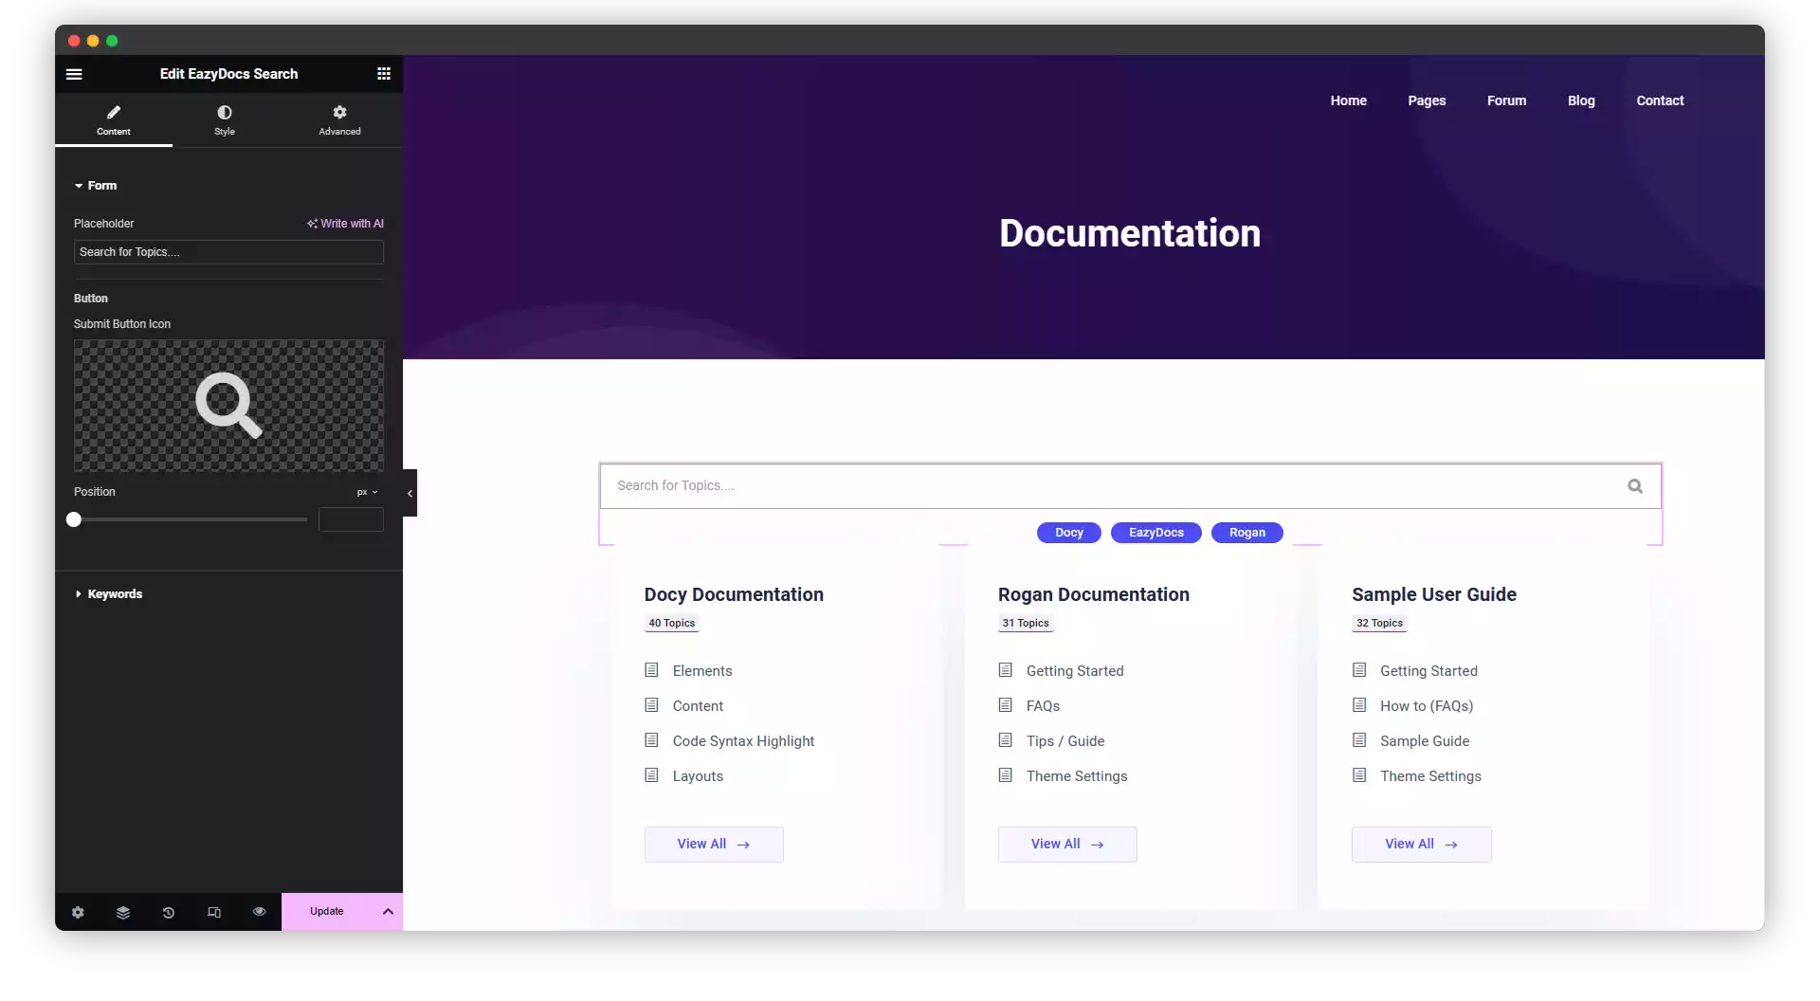Viewport: 1820px width, 1001px height.
Task: Click the Placeholder text input field
Action: click(227, 252)
